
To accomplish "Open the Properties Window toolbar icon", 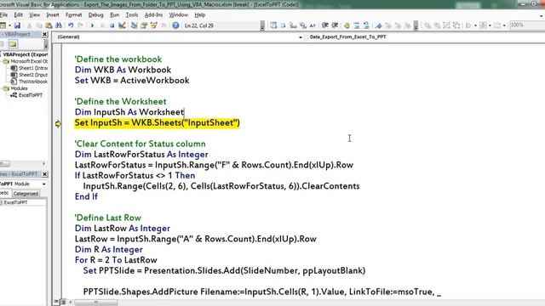I will pos(144,25).
